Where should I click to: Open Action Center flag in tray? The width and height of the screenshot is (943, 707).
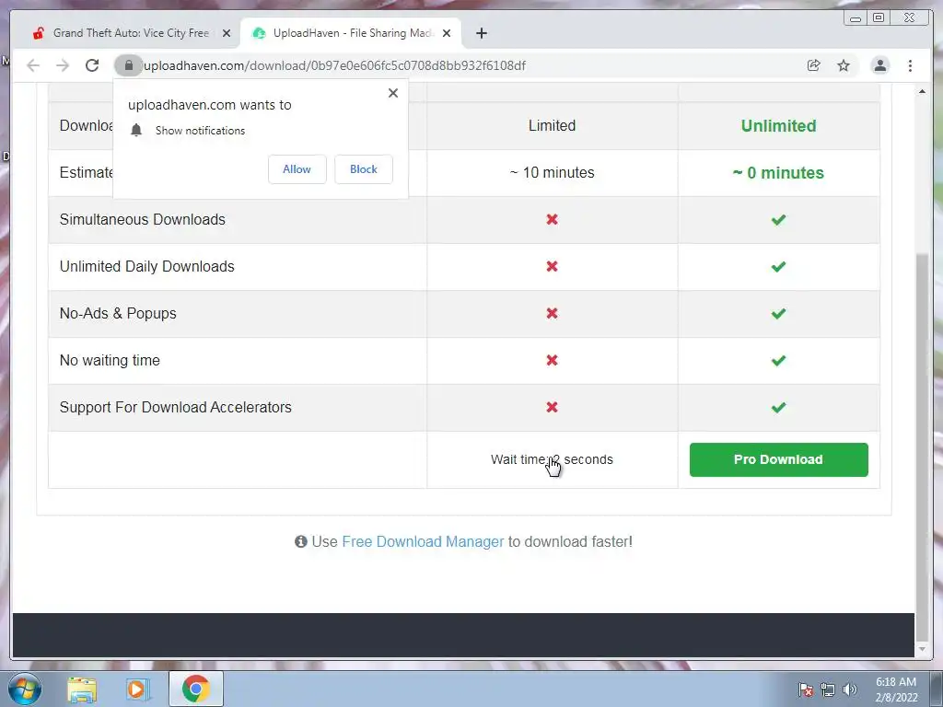[805, 690]
